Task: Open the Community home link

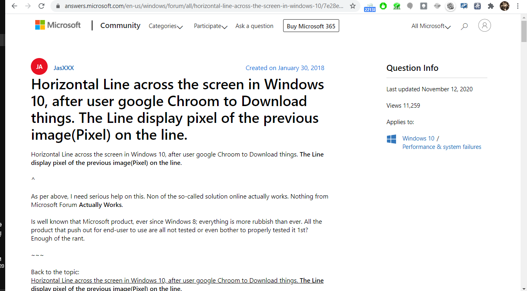Action: 120,26
